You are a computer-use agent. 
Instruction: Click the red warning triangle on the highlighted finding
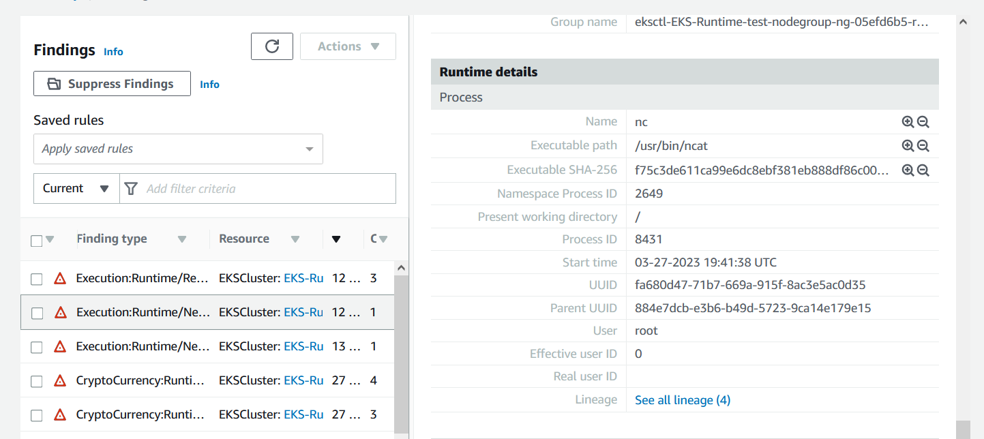click(x=60, y=313)
